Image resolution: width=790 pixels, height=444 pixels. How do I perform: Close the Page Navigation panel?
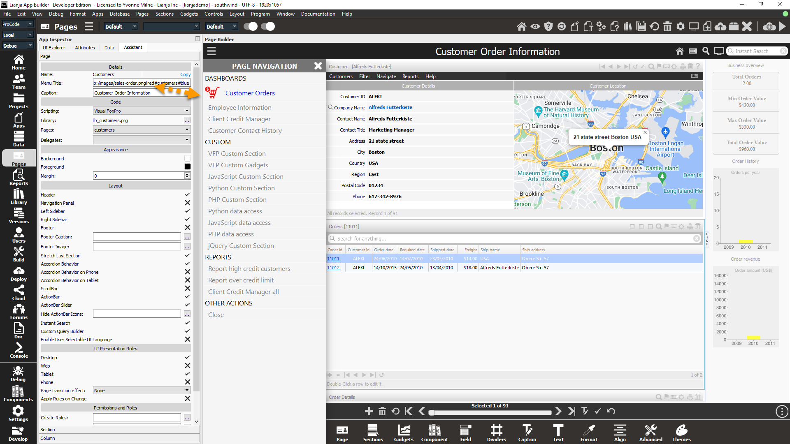318,66
